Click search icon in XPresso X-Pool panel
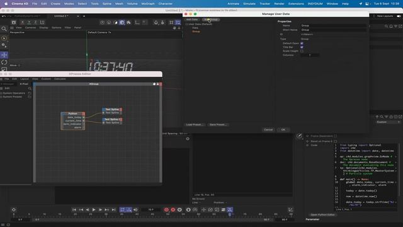Image resolution: width=403 pixels, height=227 pixels. pos(30,88)
